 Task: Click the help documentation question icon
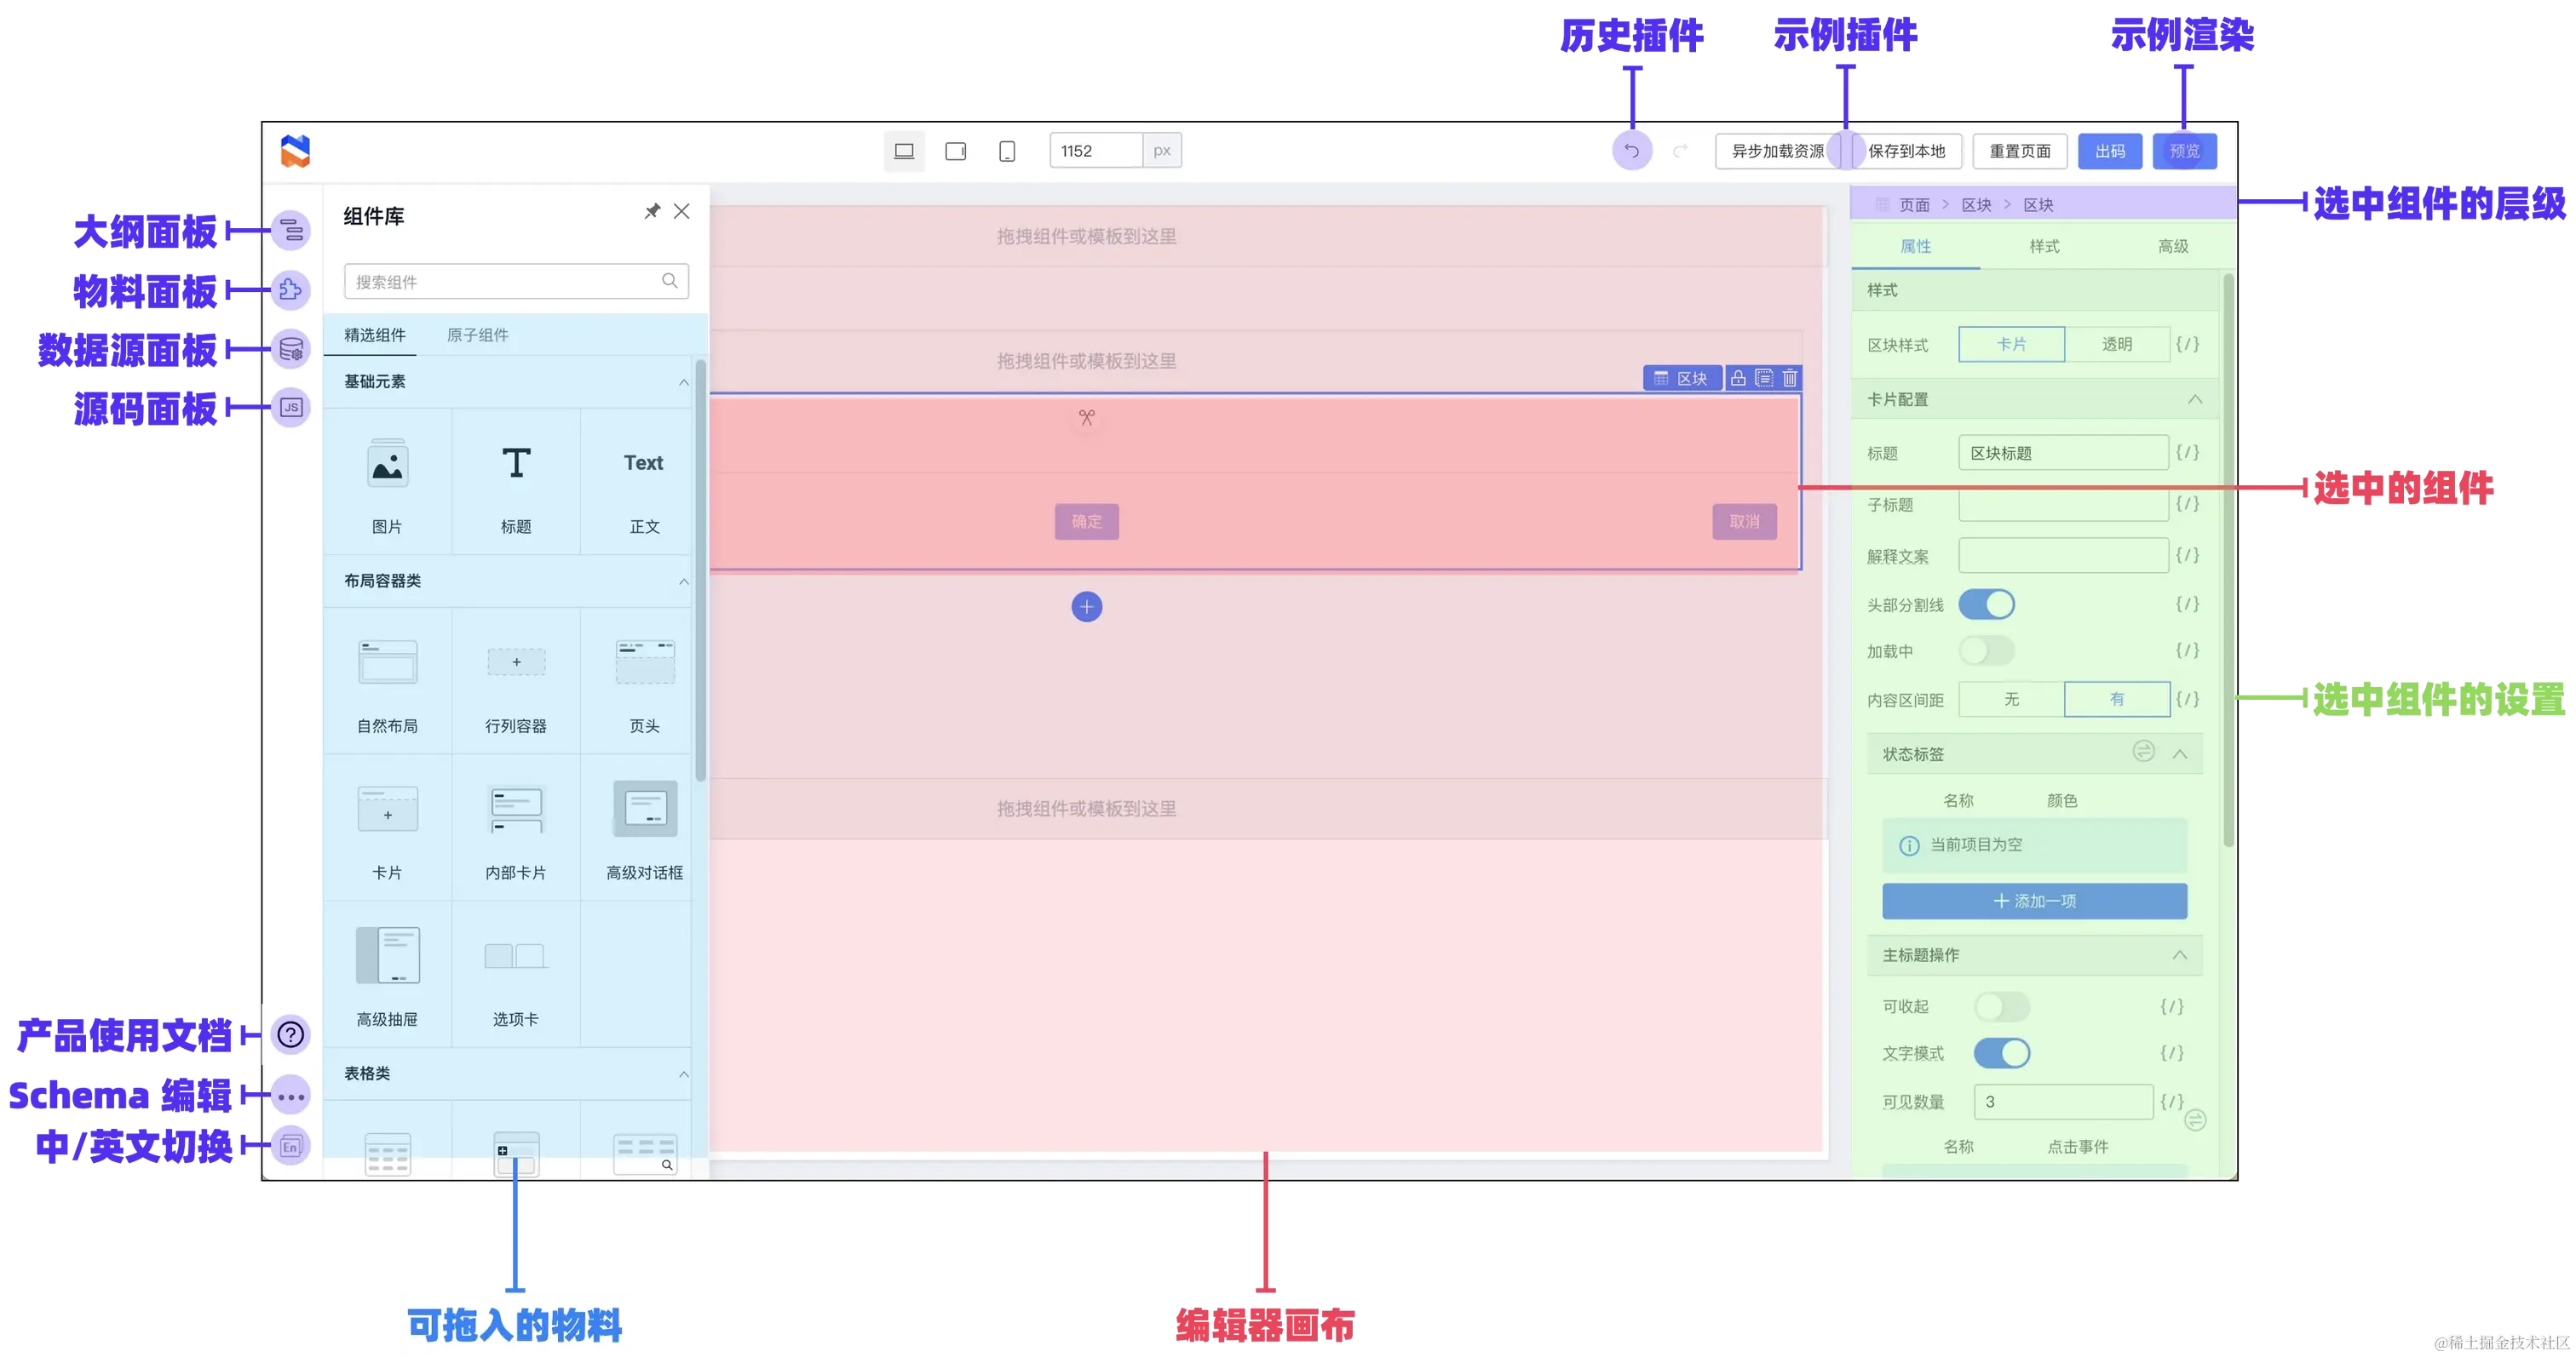pyautogui.click(x=291, y=1034)
